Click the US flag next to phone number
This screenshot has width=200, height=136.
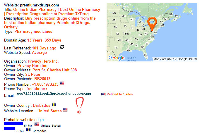tap(62, 83)
